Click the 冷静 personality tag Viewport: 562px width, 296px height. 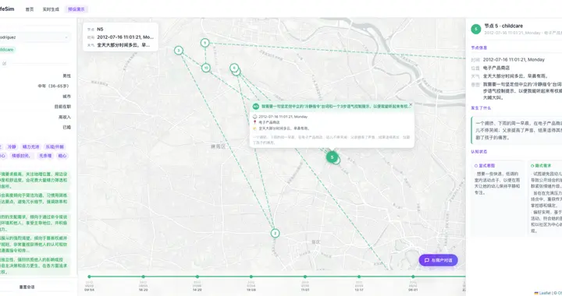point(12,146)
